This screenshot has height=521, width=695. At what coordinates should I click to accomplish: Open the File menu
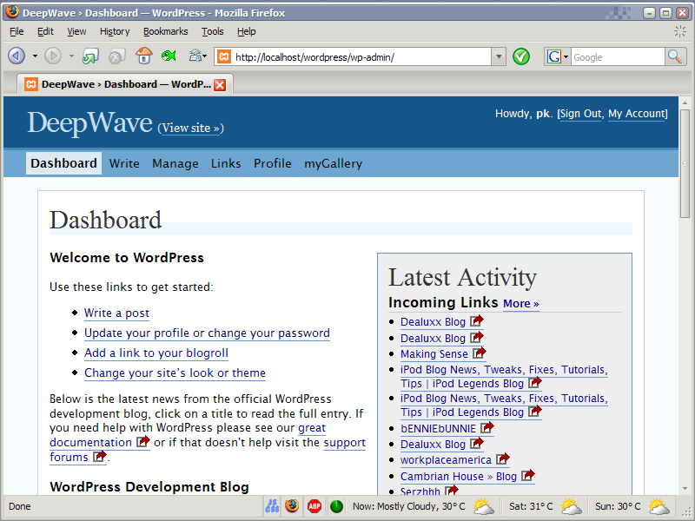click(17, 31)
